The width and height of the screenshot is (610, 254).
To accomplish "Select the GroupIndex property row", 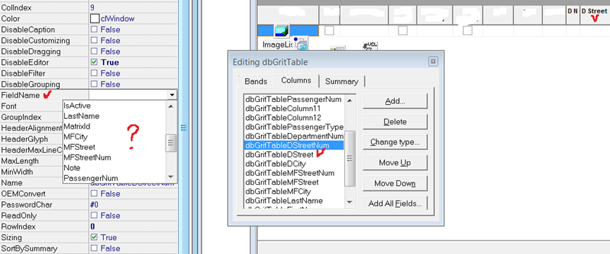I will pyautogui.click(x=31, y=117).
